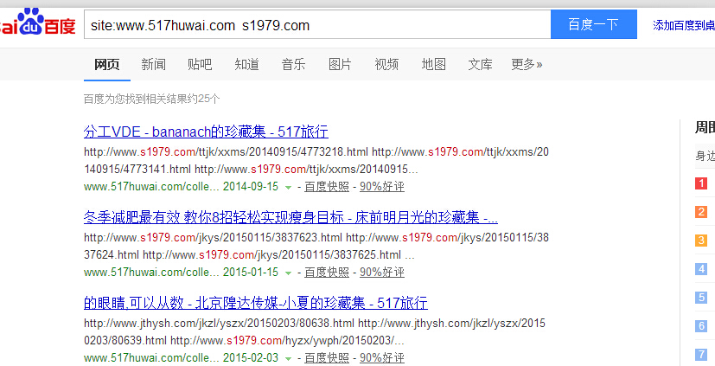Open result 分工VDE - bananach的珍藏集
Viewport: 715px width, 366px height.
(206, 132)
